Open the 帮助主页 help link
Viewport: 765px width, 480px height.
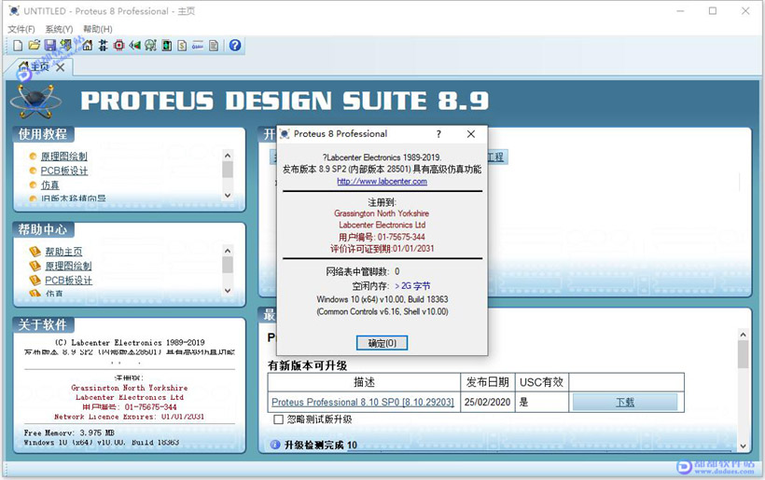[x=63, y=252]
